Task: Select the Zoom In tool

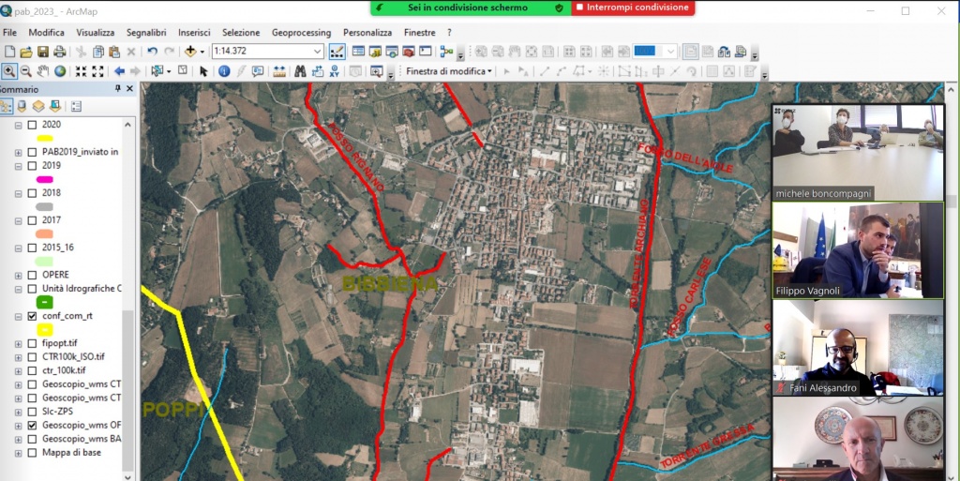Action: (x=8, y=71)
